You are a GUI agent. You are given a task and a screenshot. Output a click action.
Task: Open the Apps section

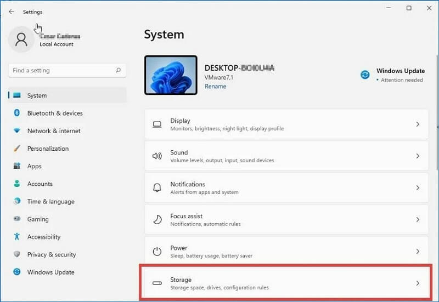[67, 166]
